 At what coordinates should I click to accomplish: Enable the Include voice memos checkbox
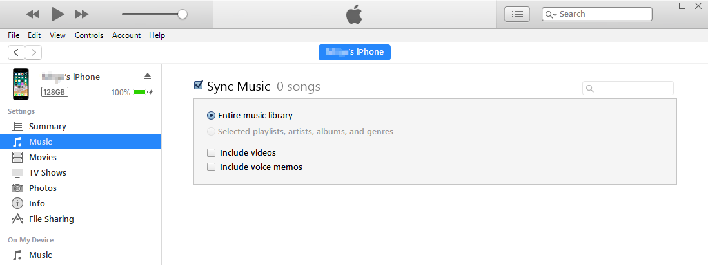tap(211, 167)
